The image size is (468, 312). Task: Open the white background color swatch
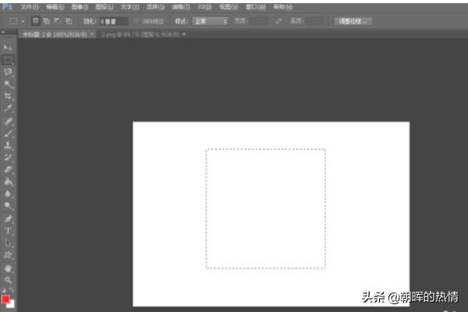click(12, 305)
